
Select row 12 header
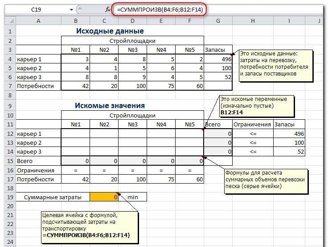tap(10, 134)
